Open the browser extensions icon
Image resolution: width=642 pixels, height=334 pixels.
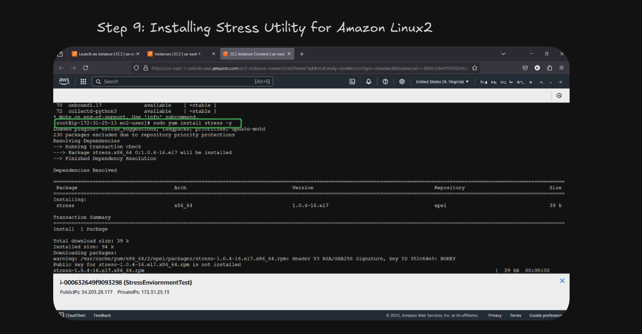point(550,68)
